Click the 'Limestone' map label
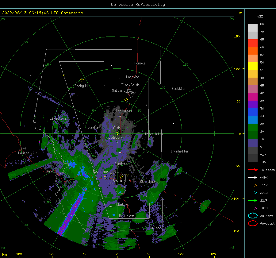 pyautogui.click(x=58, y=118)
